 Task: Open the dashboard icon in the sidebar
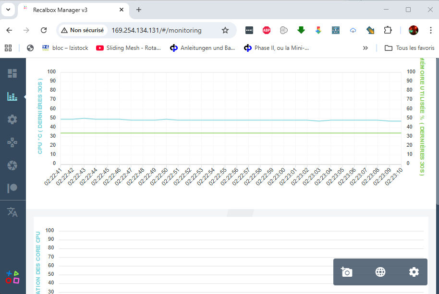(x=12, y=73)
